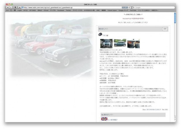Open the Show All Bookmarks book icon
This screenshot has height=129, width=181.
(11, 10)
